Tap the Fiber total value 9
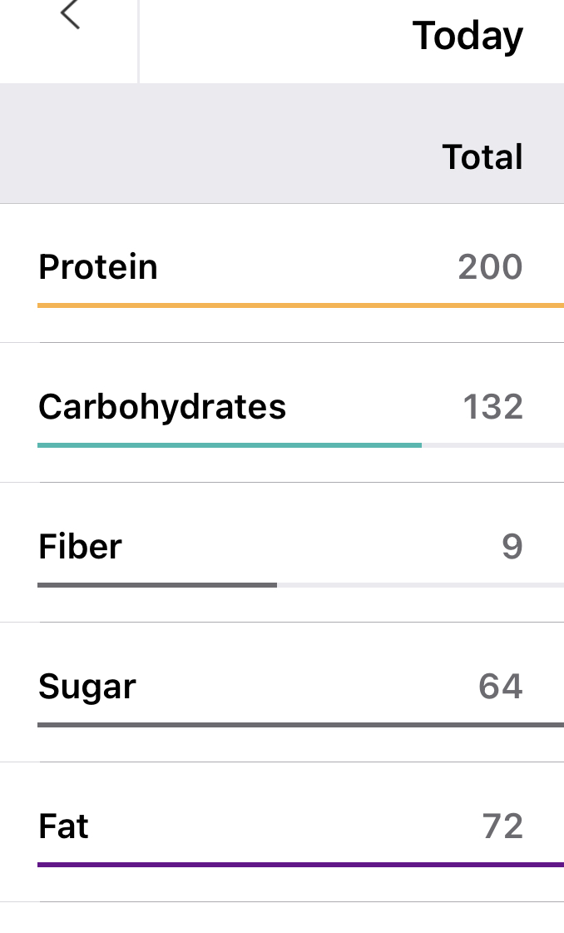The width and height of the screenshot is (564, 933). pyautogui.click(x=512, y=547)
